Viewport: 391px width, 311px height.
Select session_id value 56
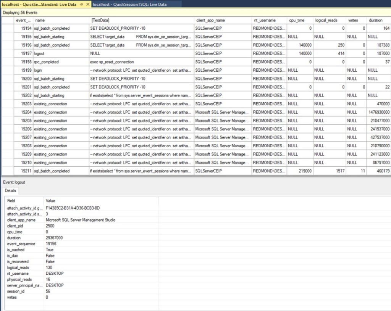tap(48, 291)
